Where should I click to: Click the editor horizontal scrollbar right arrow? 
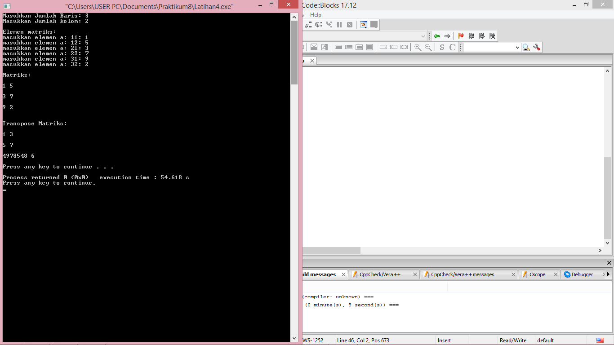click(x=600, y=250)
